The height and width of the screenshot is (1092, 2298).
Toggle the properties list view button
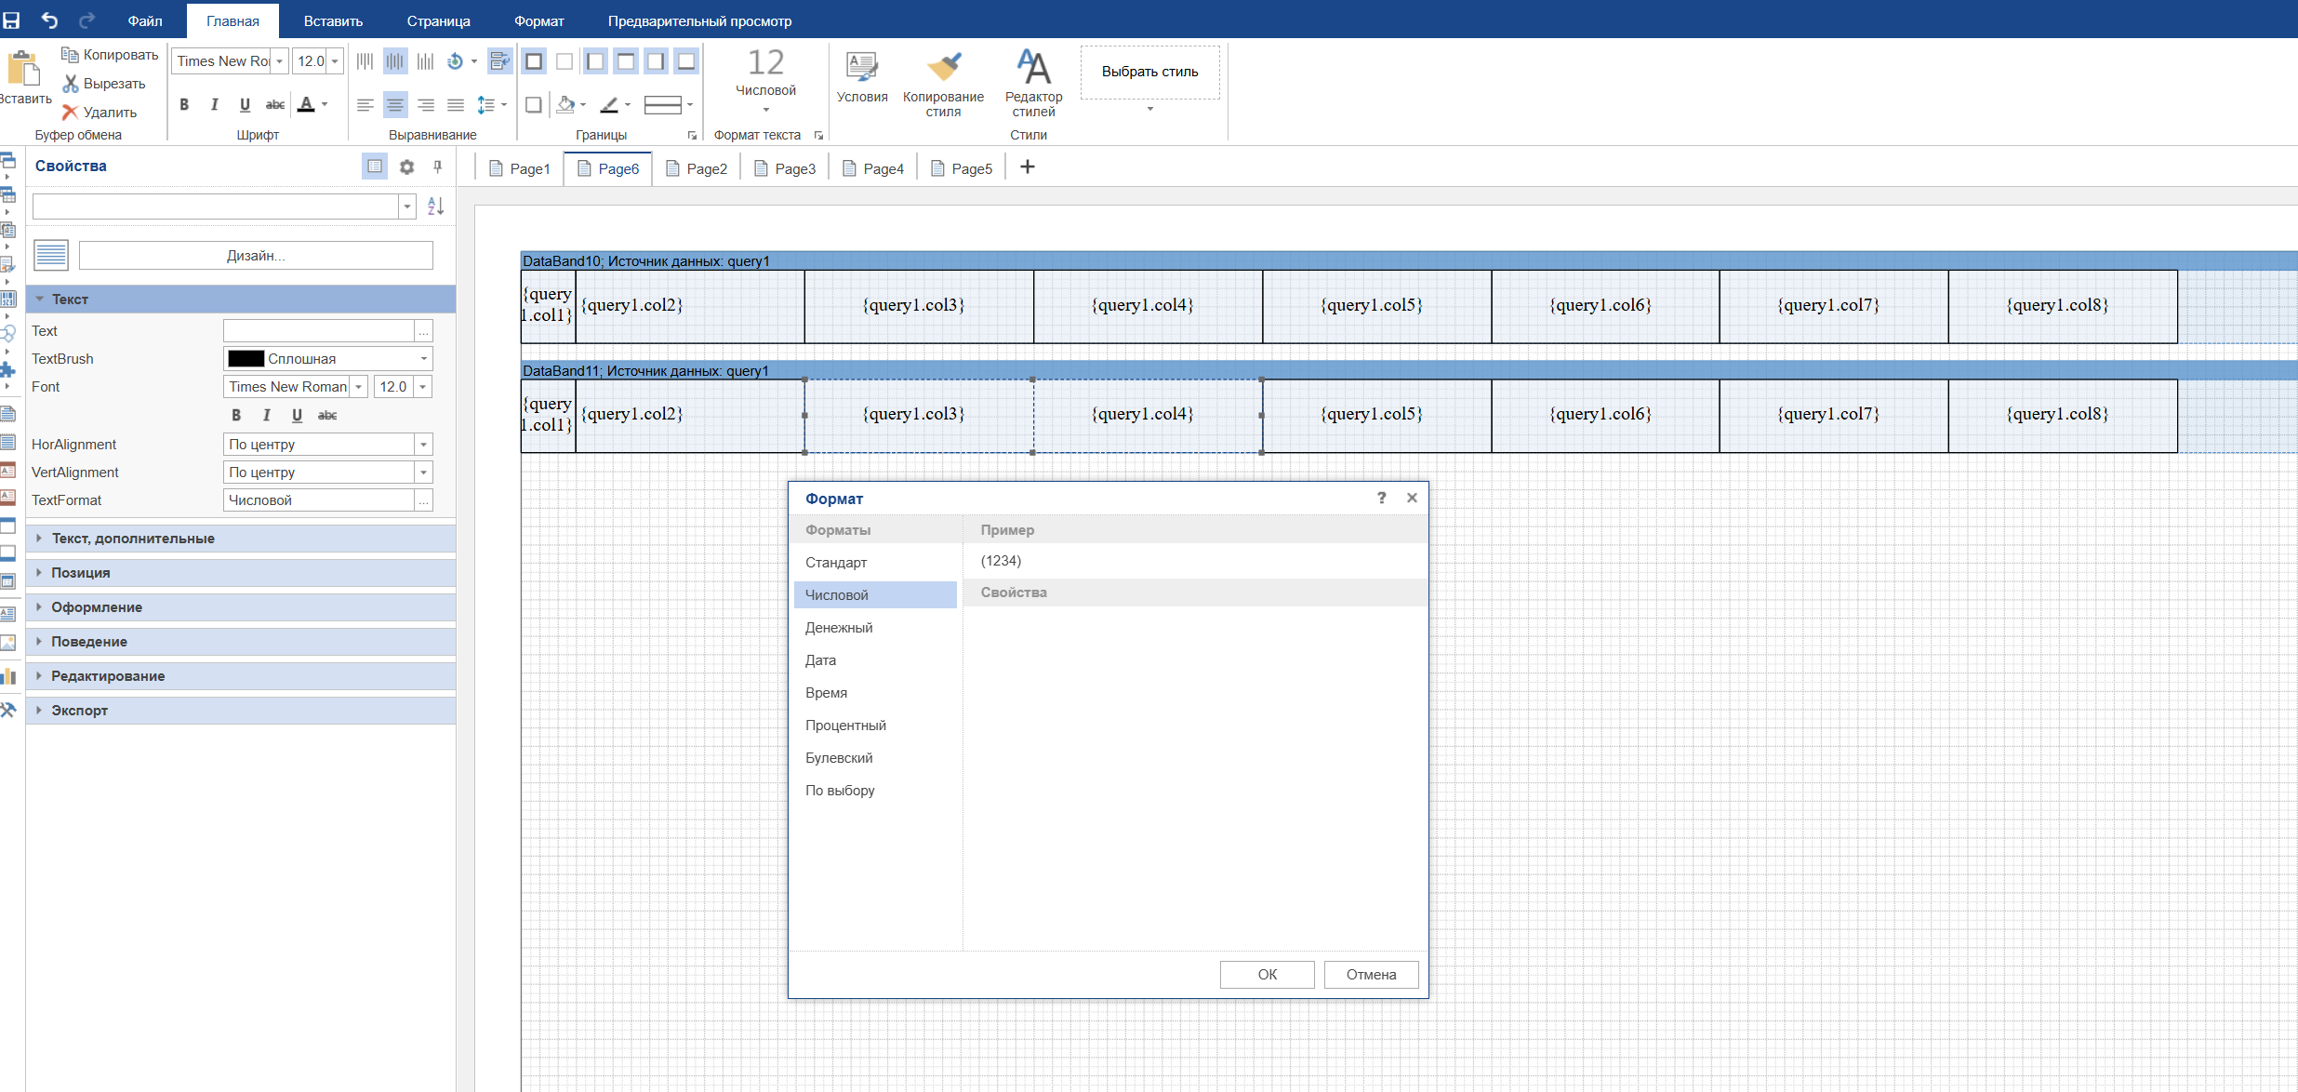click(375, 166)
